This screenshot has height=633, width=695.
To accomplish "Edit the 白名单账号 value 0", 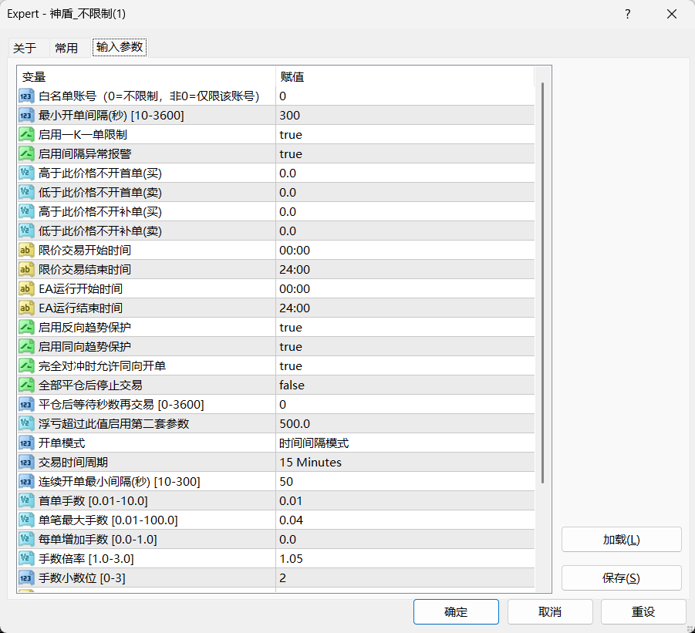I will click(405, 96).
